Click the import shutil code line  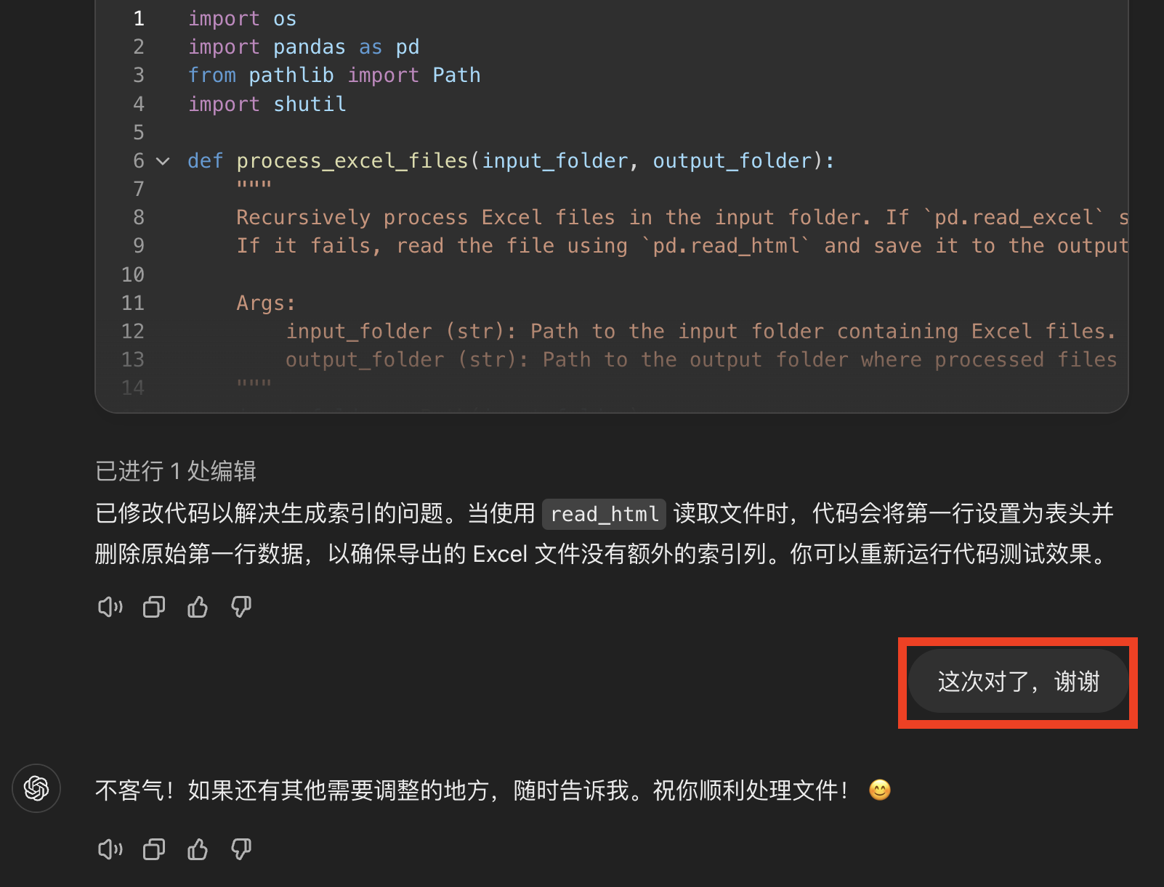[267, 105]
